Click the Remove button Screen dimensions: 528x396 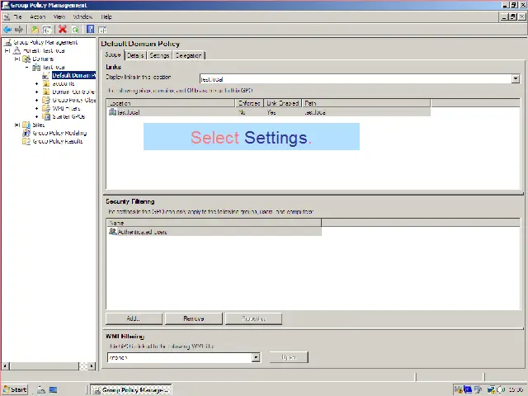pos(194,318)
